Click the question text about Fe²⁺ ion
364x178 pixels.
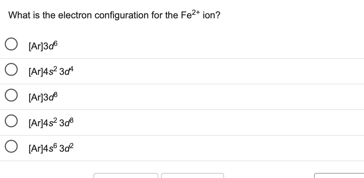[114, 14]
